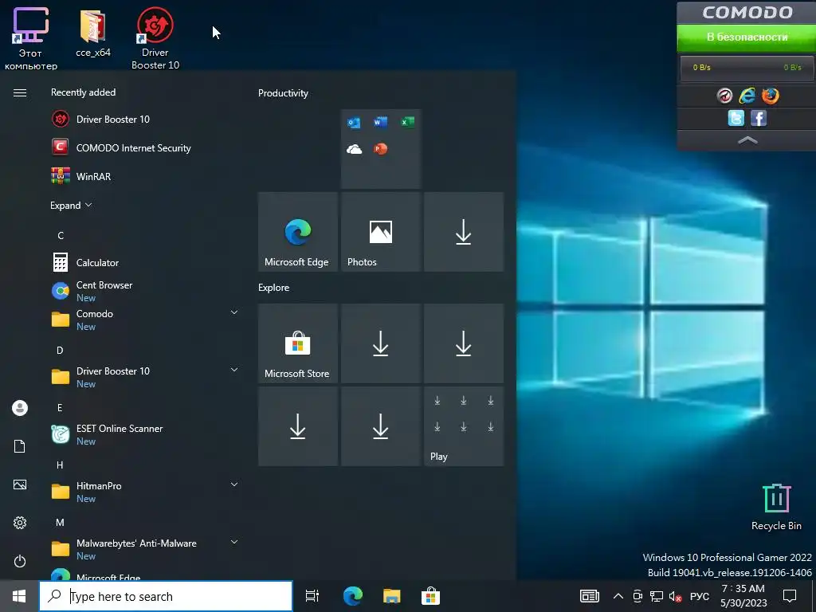Expand the Recently added list
The image size is (816, 612).
click(x=71, y=205)
